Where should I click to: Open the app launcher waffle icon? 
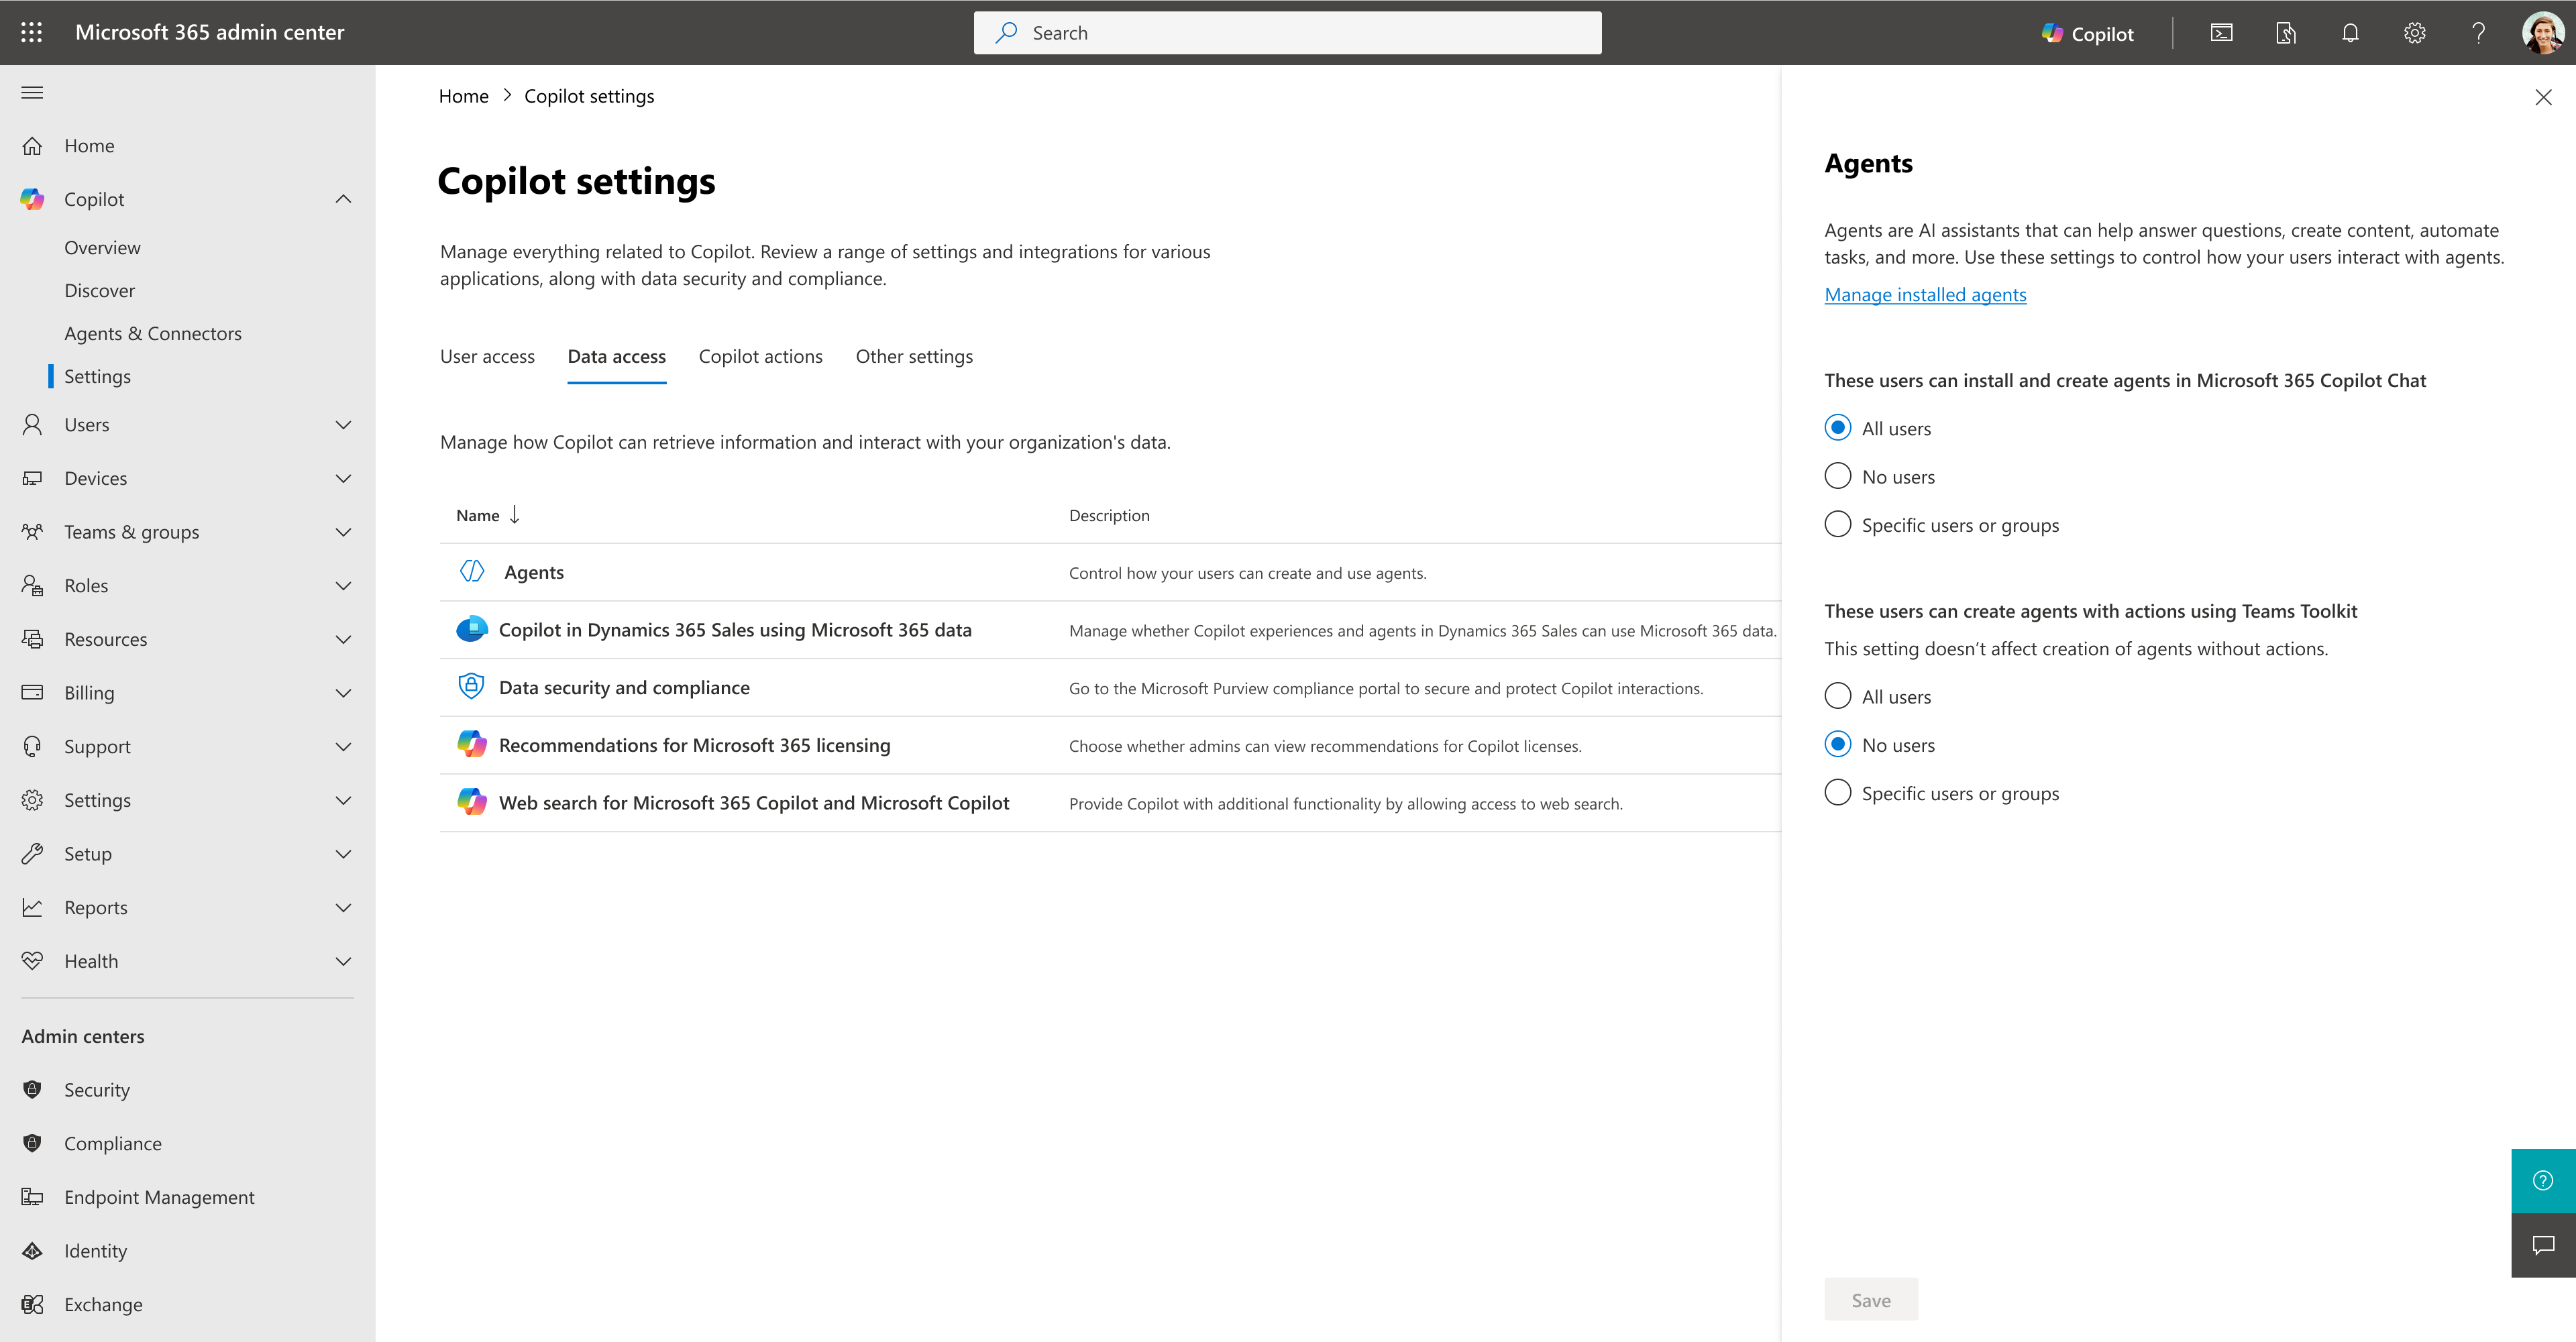[x=31, y=32]
